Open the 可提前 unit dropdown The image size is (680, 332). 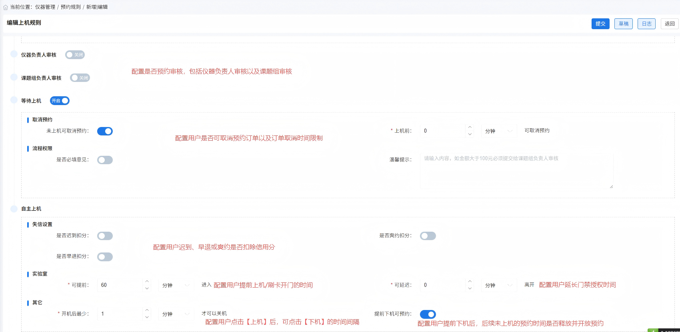[x=176, y=285]
